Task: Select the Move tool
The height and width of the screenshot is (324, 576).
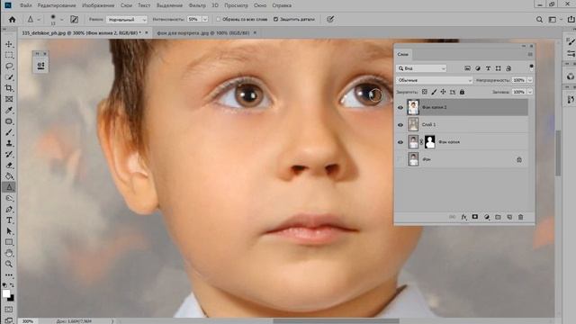Action: click(x=9, y=44)
